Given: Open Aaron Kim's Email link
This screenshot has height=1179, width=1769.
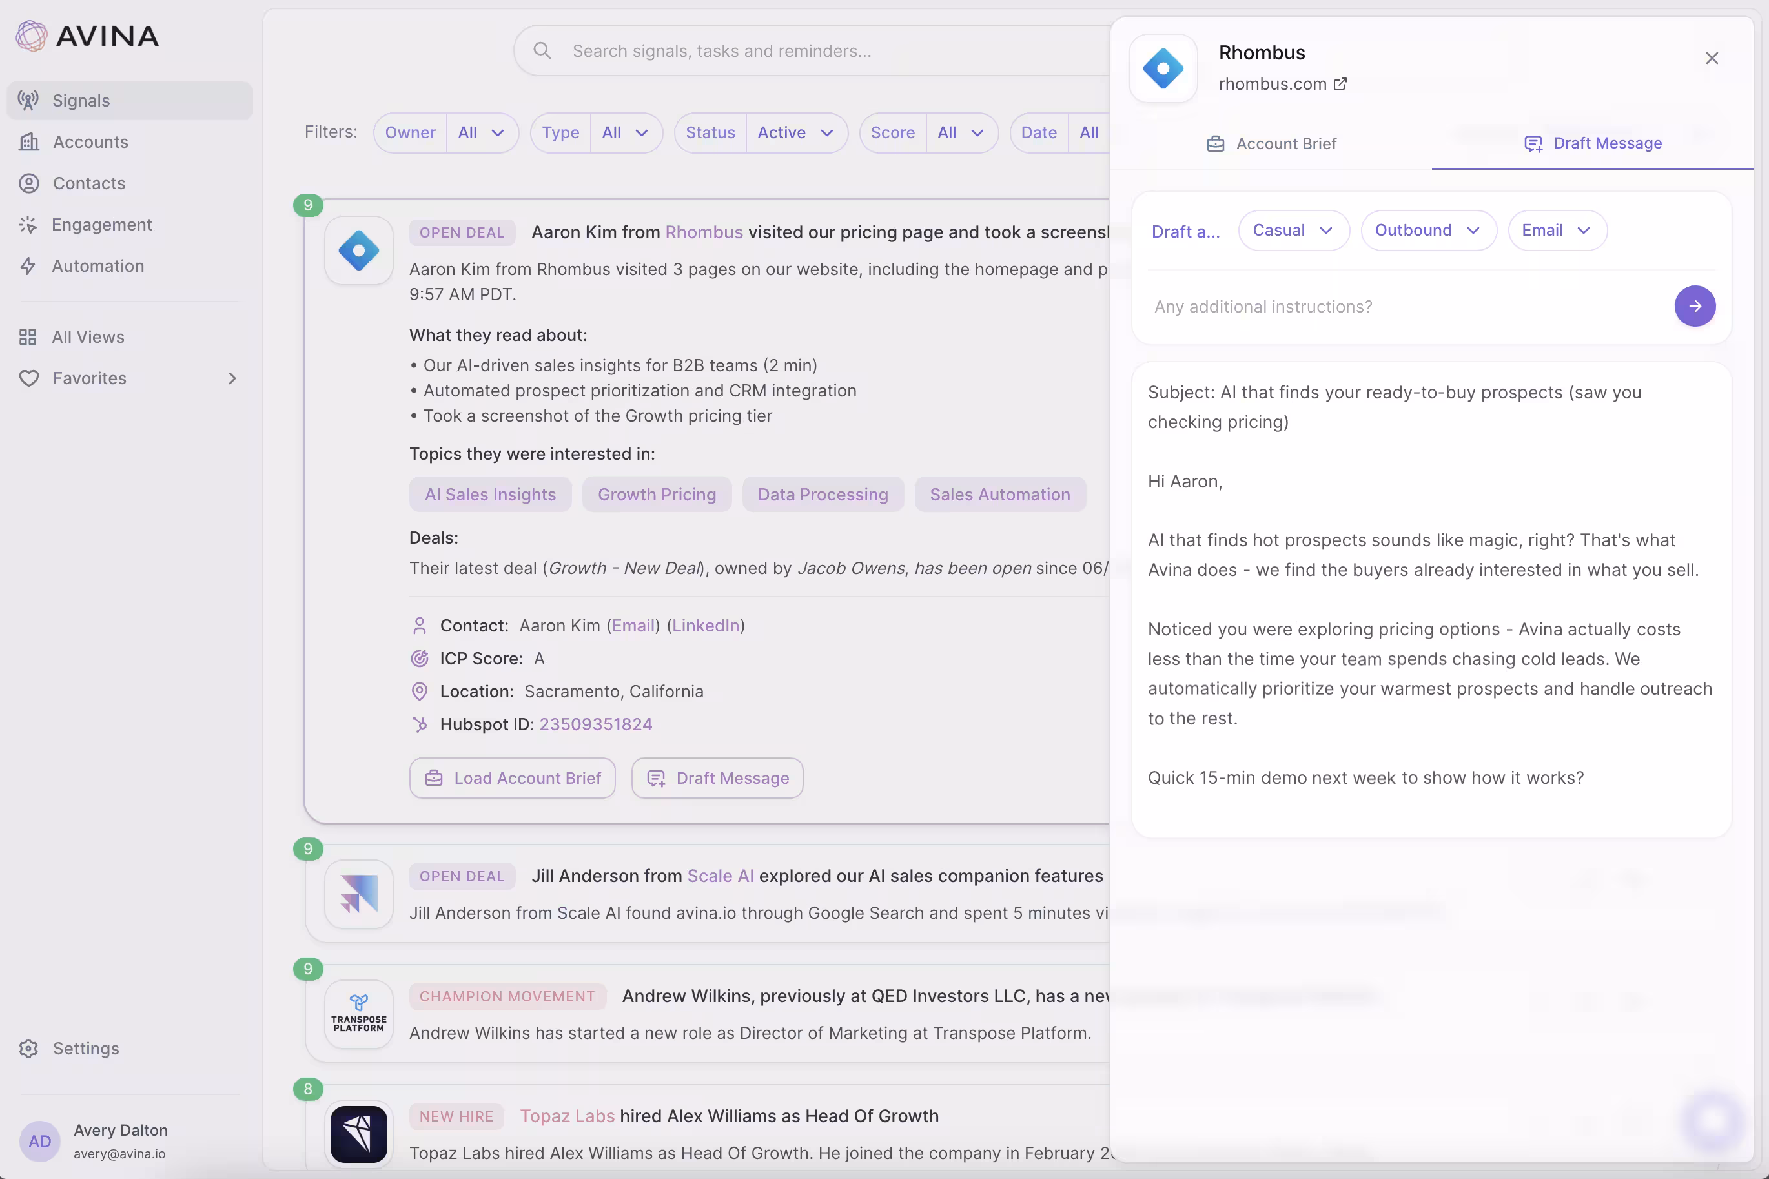Looking at the screenshot, I should tap(633, 626).
